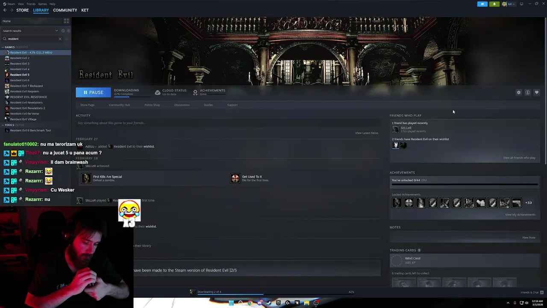Screen dimensions: 547x308
Task: Open the Get Used To It achievement icon
Action: (235, 178)
